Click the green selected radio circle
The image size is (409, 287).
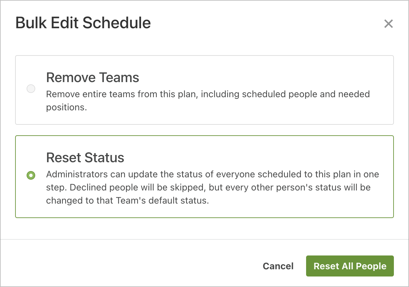[x=31, y=175]
